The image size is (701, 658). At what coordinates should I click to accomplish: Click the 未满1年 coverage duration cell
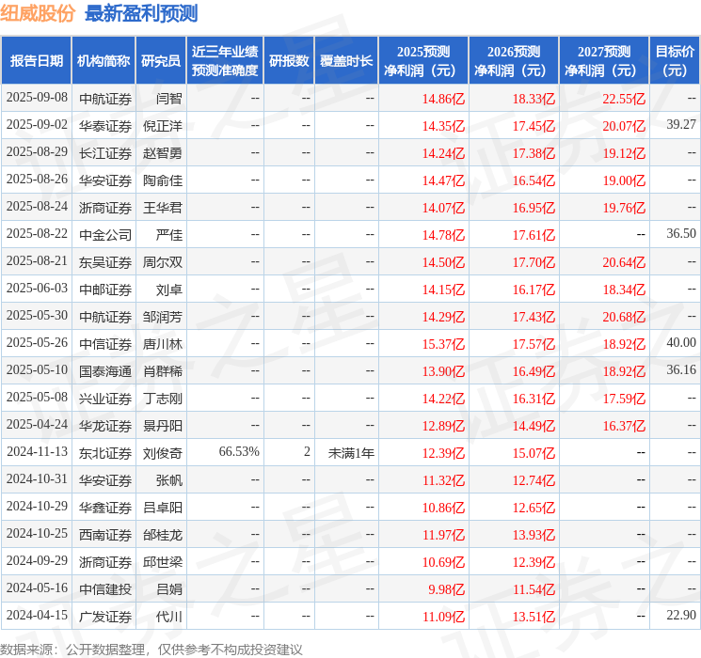(x=351, y=452)
